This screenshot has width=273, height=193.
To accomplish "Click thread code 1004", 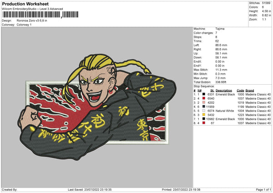I will click(241, 111).
